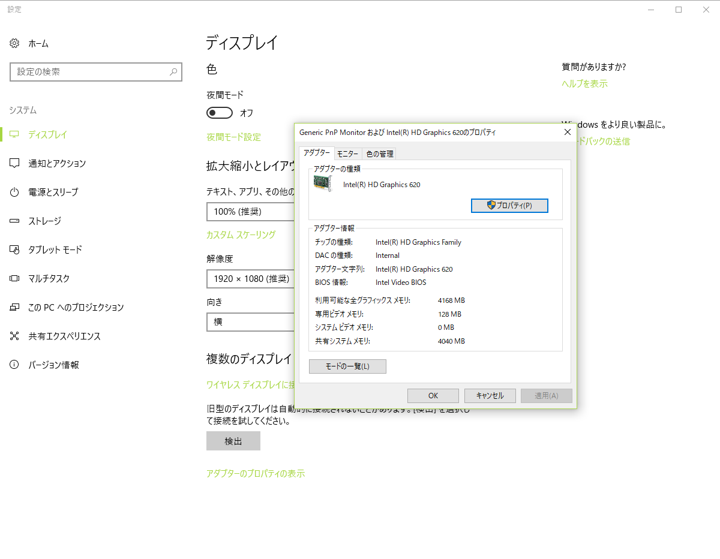Click the Home gear icon
This screenshot has height=559, width=720.
pos(14,43)
